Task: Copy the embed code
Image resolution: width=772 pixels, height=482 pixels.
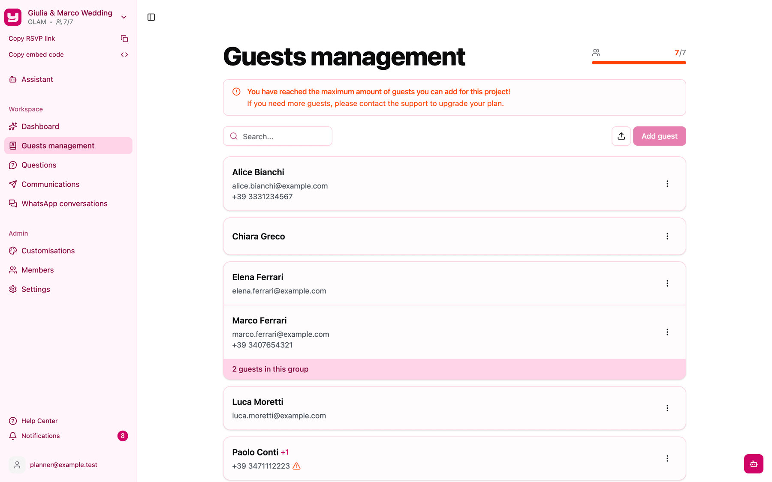Action: (x=68, y=54)
